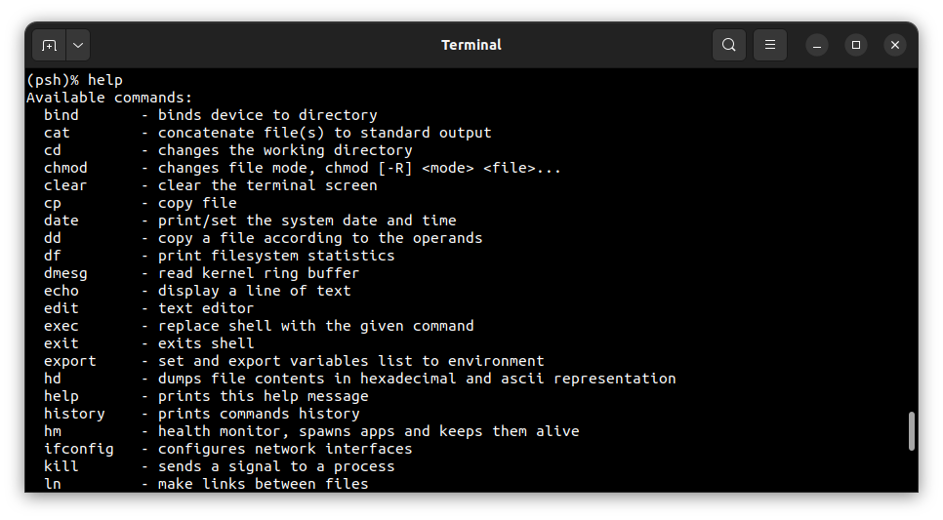Open the hamburger main menu
943x520 pixels.
(770, 45)
